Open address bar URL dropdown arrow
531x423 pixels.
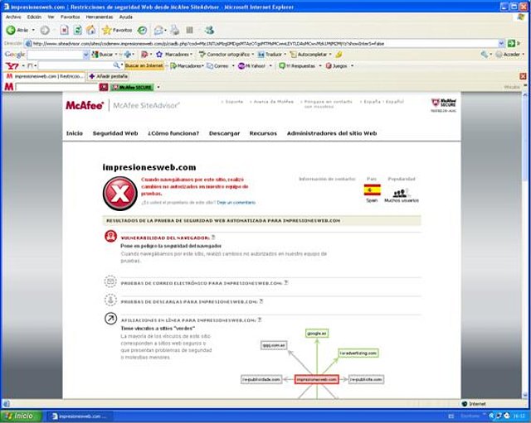(501, 43)
